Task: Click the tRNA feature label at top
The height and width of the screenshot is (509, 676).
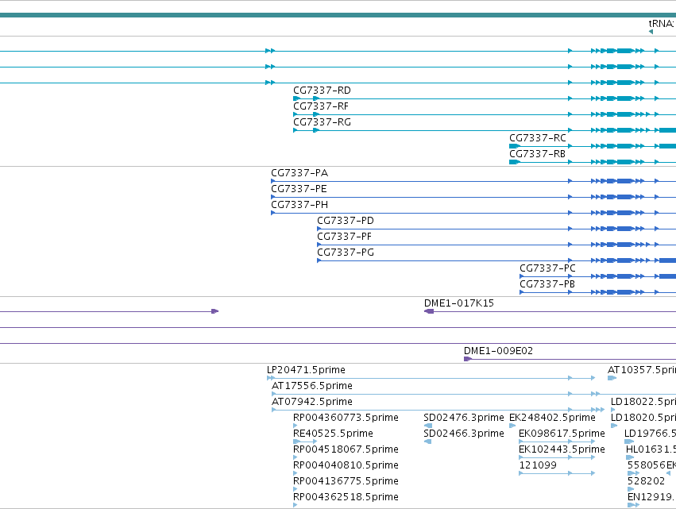Action: coord(662,24)
